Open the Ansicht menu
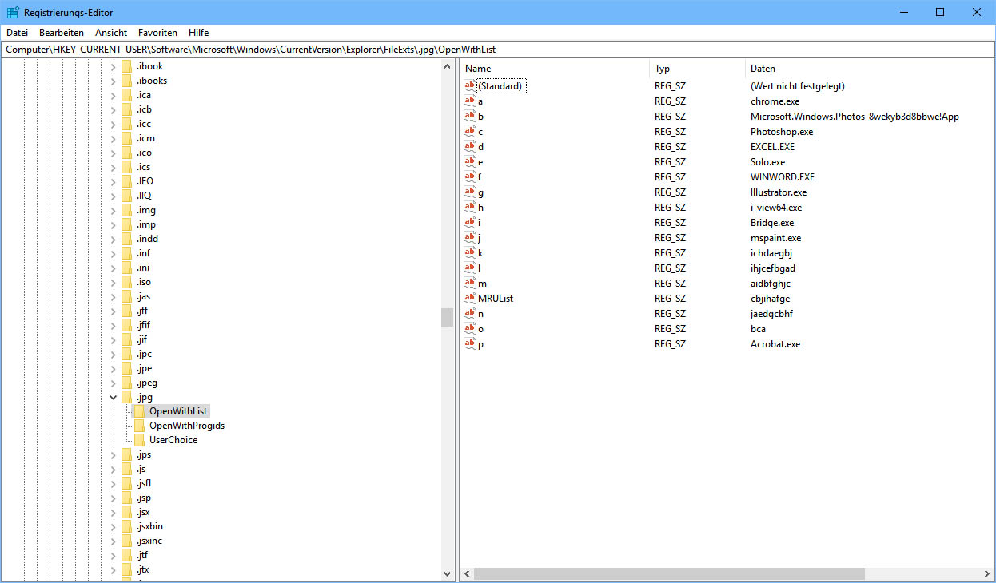This screenshot has height=583, width=996. coord(111,33)
